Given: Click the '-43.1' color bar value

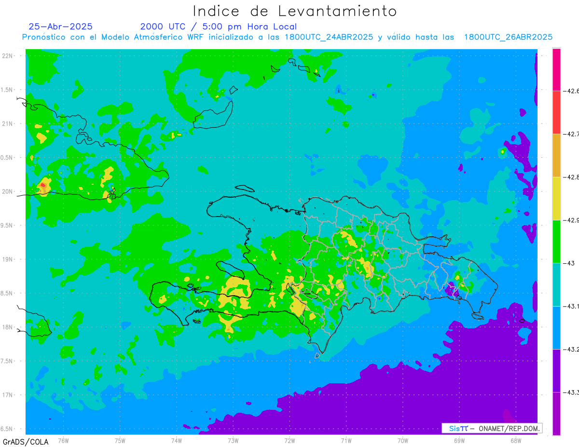Looking at the screenshot, I should (571, 306).
